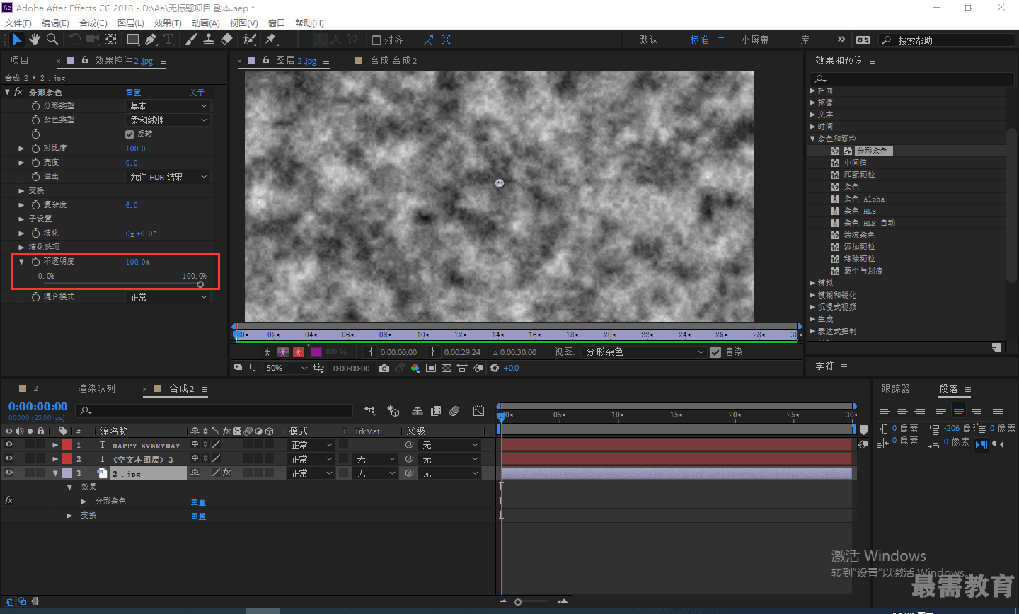This screenshot has height=614, width=1019.
Task: Toggle the 对齐 snapping checkbox
Action: click(376, 40)
